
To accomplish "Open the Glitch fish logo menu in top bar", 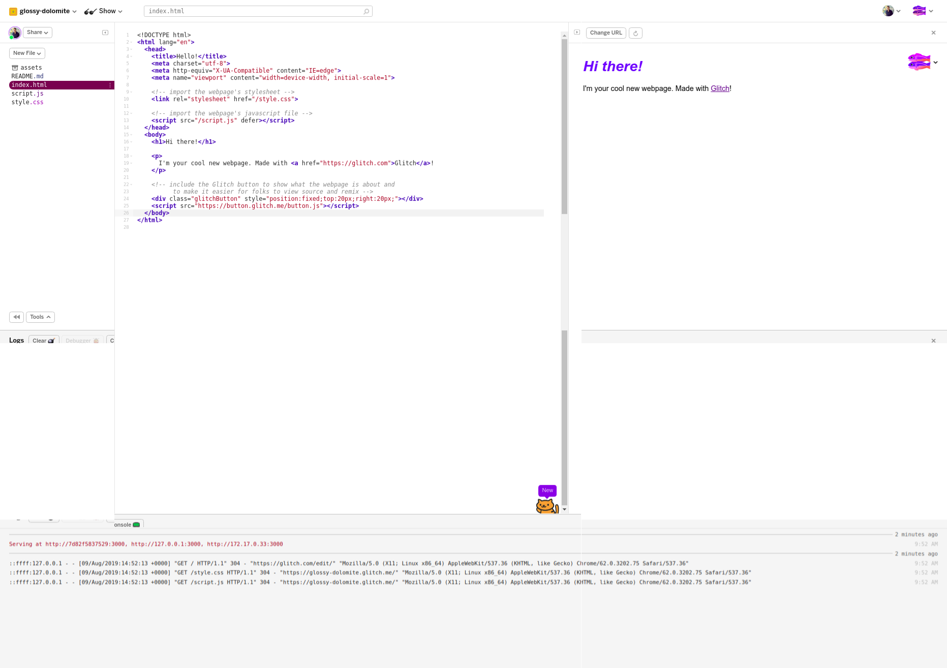I will [923, 11].
